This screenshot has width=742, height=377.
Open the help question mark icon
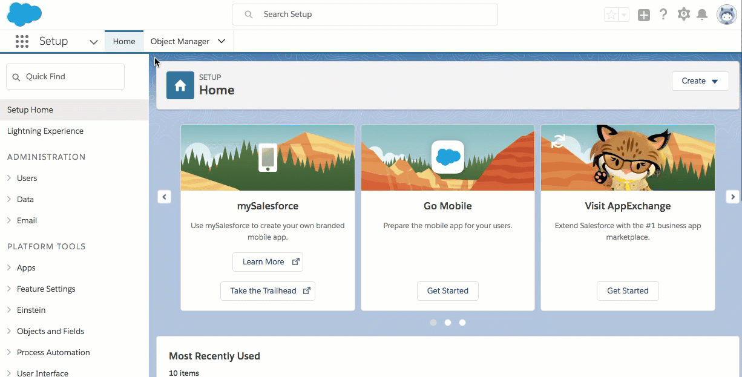(663, 15)
